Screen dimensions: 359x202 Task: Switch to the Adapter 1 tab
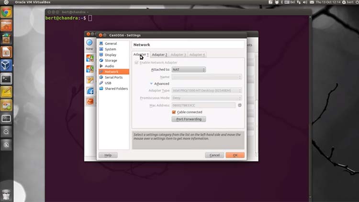[x=141, y=54]
